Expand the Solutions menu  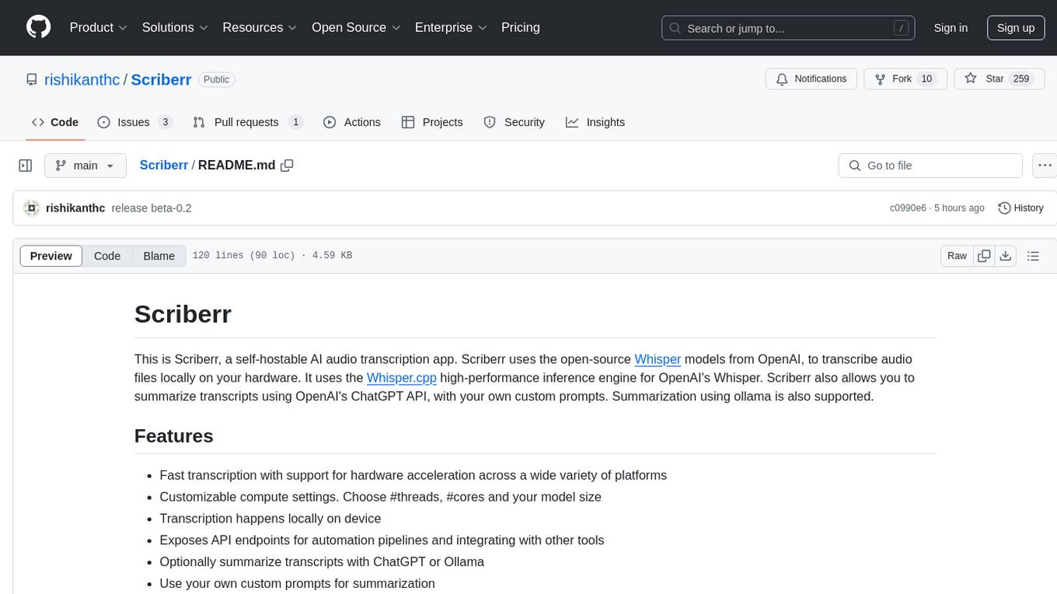click(x=176, y=27)
